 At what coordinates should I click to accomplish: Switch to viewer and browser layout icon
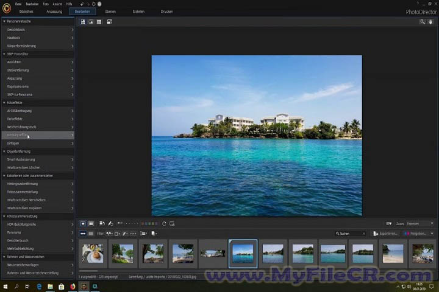point(83,22)
